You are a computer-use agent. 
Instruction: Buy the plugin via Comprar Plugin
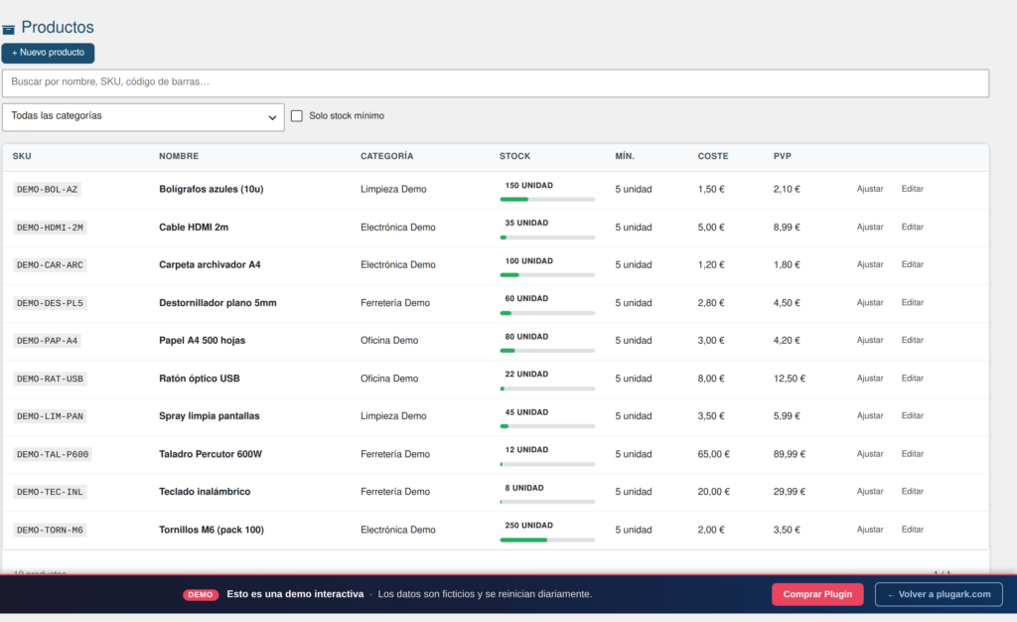817,594
